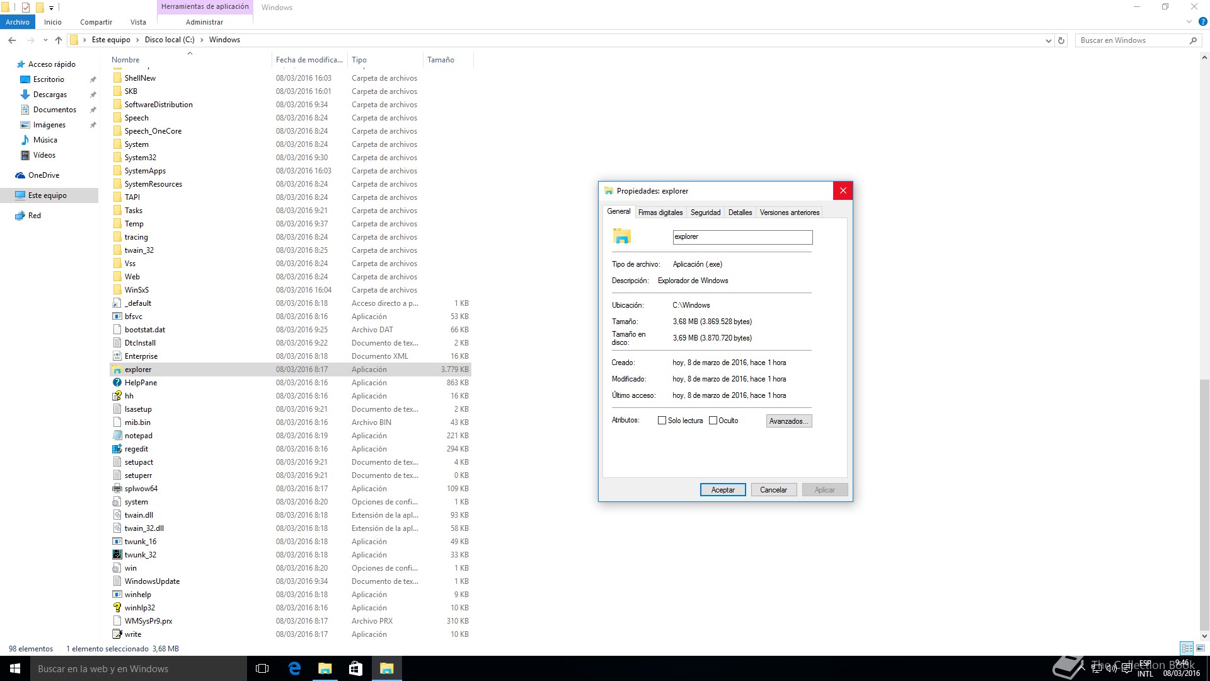The width and height of the screenshot is (1210, 681).
Task: Click the splwow64 printer icon
Action: click(x=117, y=489)
